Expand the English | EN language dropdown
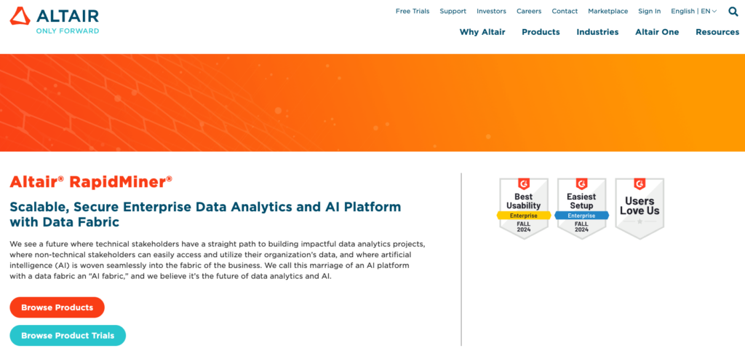Image resolution: width=745 pixels, height=354 pixels. 693,11
